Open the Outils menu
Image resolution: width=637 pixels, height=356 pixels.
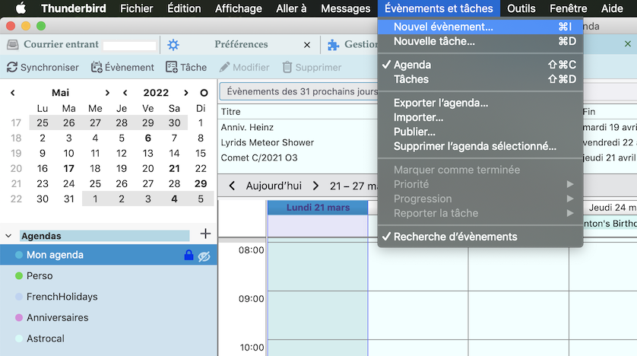click(521, 8)
